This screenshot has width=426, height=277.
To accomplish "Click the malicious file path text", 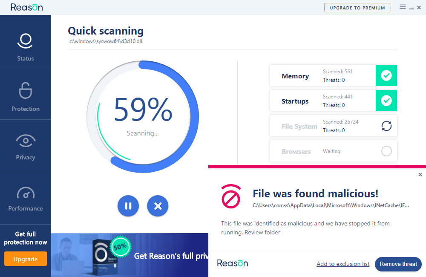I will tap(331, 205).
